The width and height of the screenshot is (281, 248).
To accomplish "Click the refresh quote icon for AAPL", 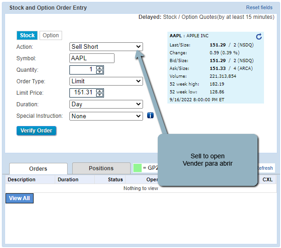I will click(x=258, y=36).
